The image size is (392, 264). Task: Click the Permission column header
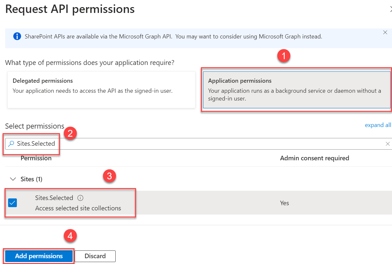(x=36, y=158)
